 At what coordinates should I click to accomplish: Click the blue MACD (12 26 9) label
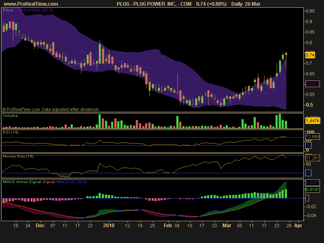pyautogui.click(x=72, y=181)
